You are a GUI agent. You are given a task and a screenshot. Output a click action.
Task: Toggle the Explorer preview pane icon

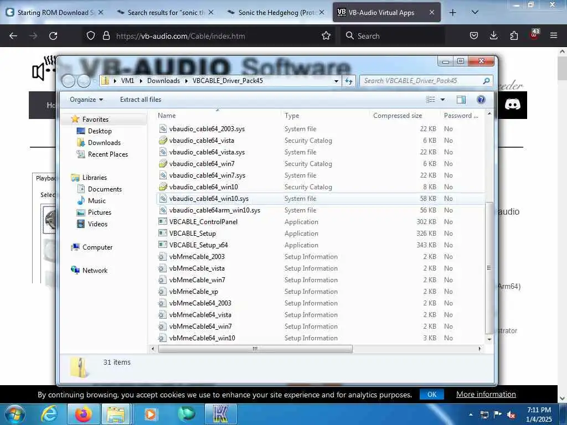[x=461, y=100]
